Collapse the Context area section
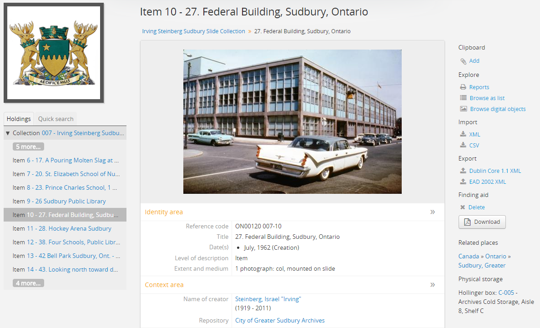The image size is (540, 328). [x=432, y=285]
